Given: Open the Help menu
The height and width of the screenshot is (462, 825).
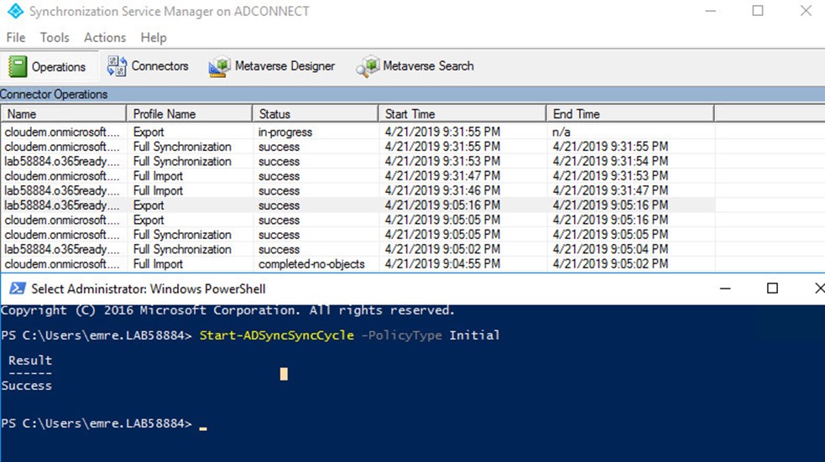Looking at the screenshot, I should (x=153, y=38).
